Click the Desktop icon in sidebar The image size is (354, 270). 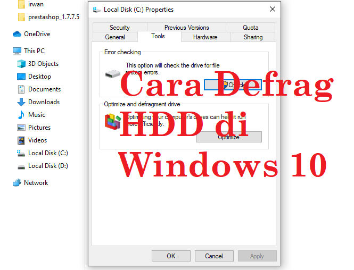(x=21, y=77)
